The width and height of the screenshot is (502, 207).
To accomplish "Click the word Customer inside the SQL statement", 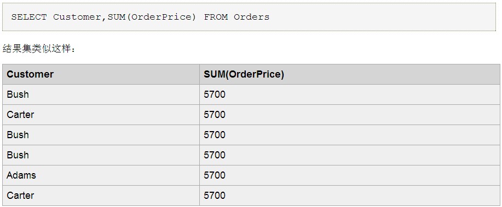I will (x=77, y=17).
